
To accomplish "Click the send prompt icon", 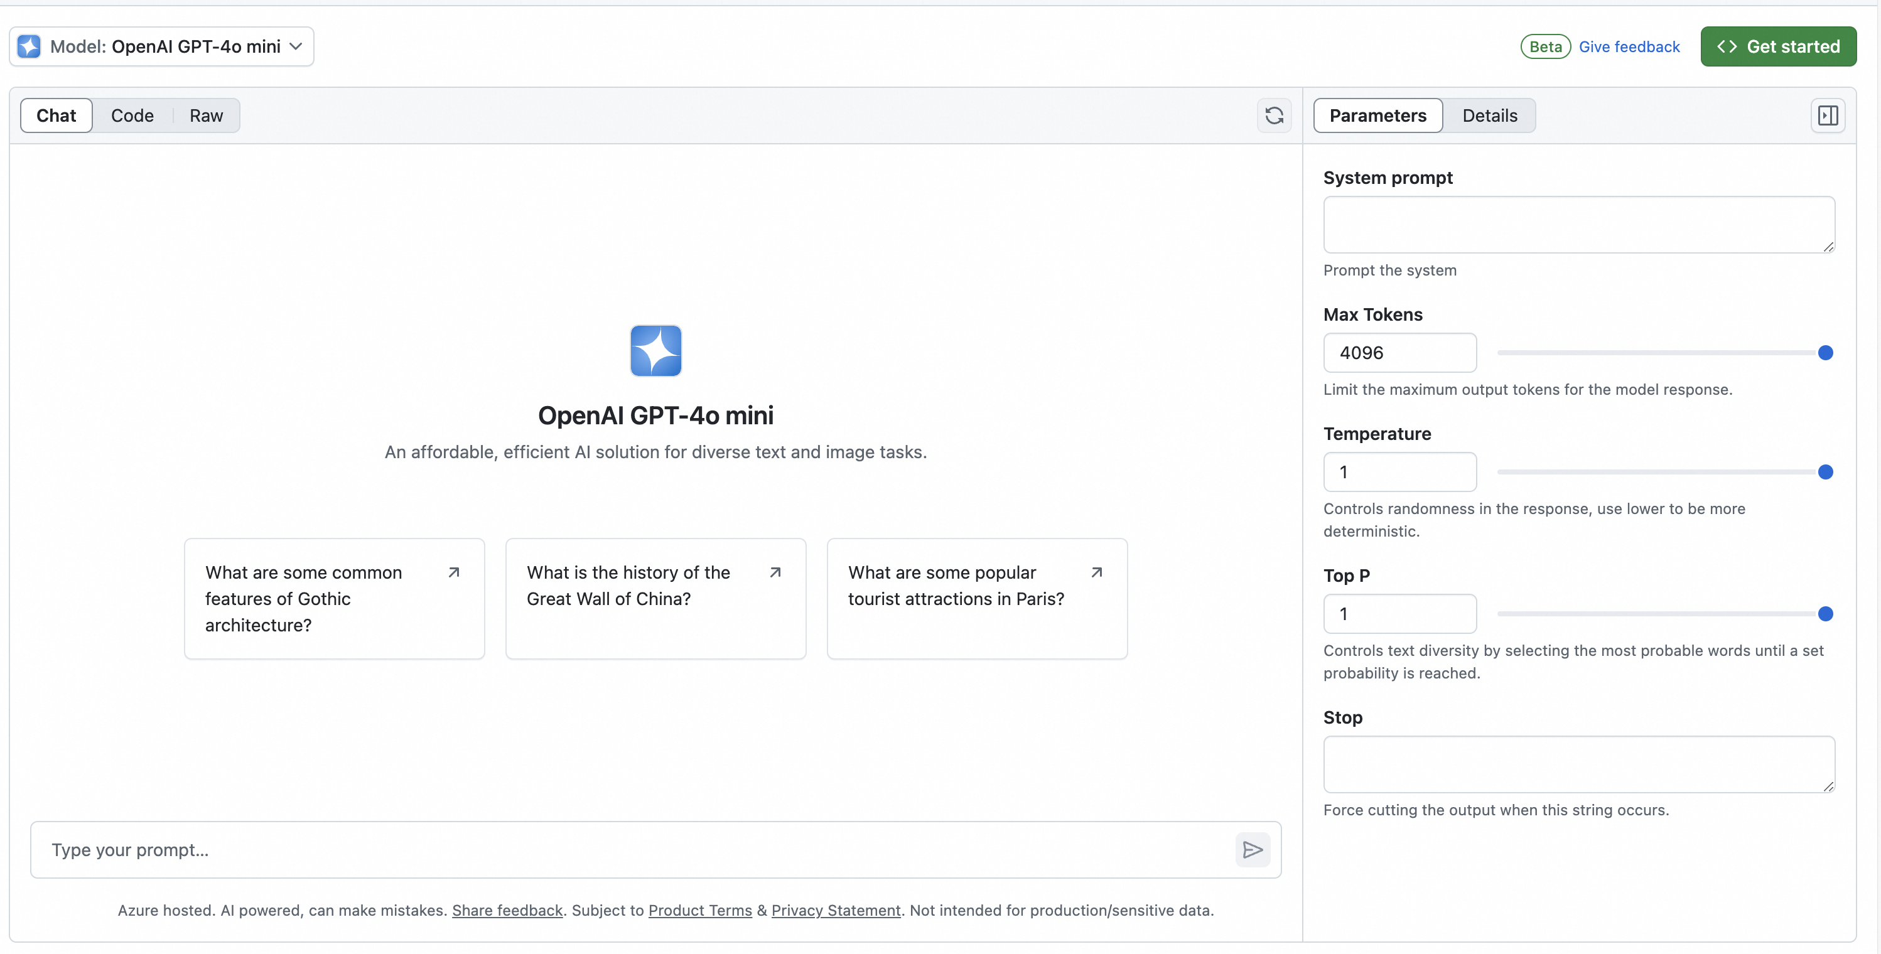I will click(1253, 850).
